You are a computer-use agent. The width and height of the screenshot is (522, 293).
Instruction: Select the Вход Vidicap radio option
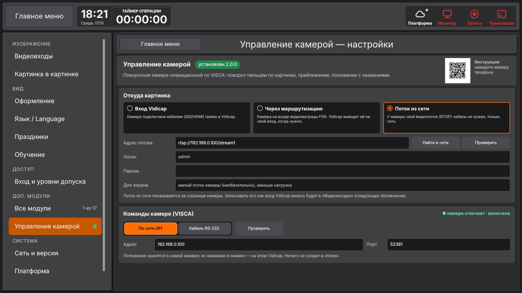[x=187, y=118]
